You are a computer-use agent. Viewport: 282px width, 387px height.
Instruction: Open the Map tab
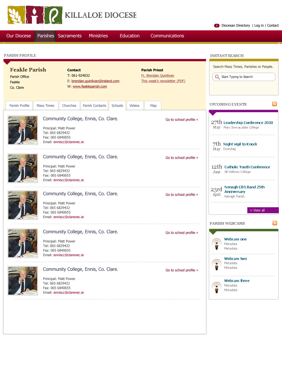pyautogui.click(x=153, y=106)
